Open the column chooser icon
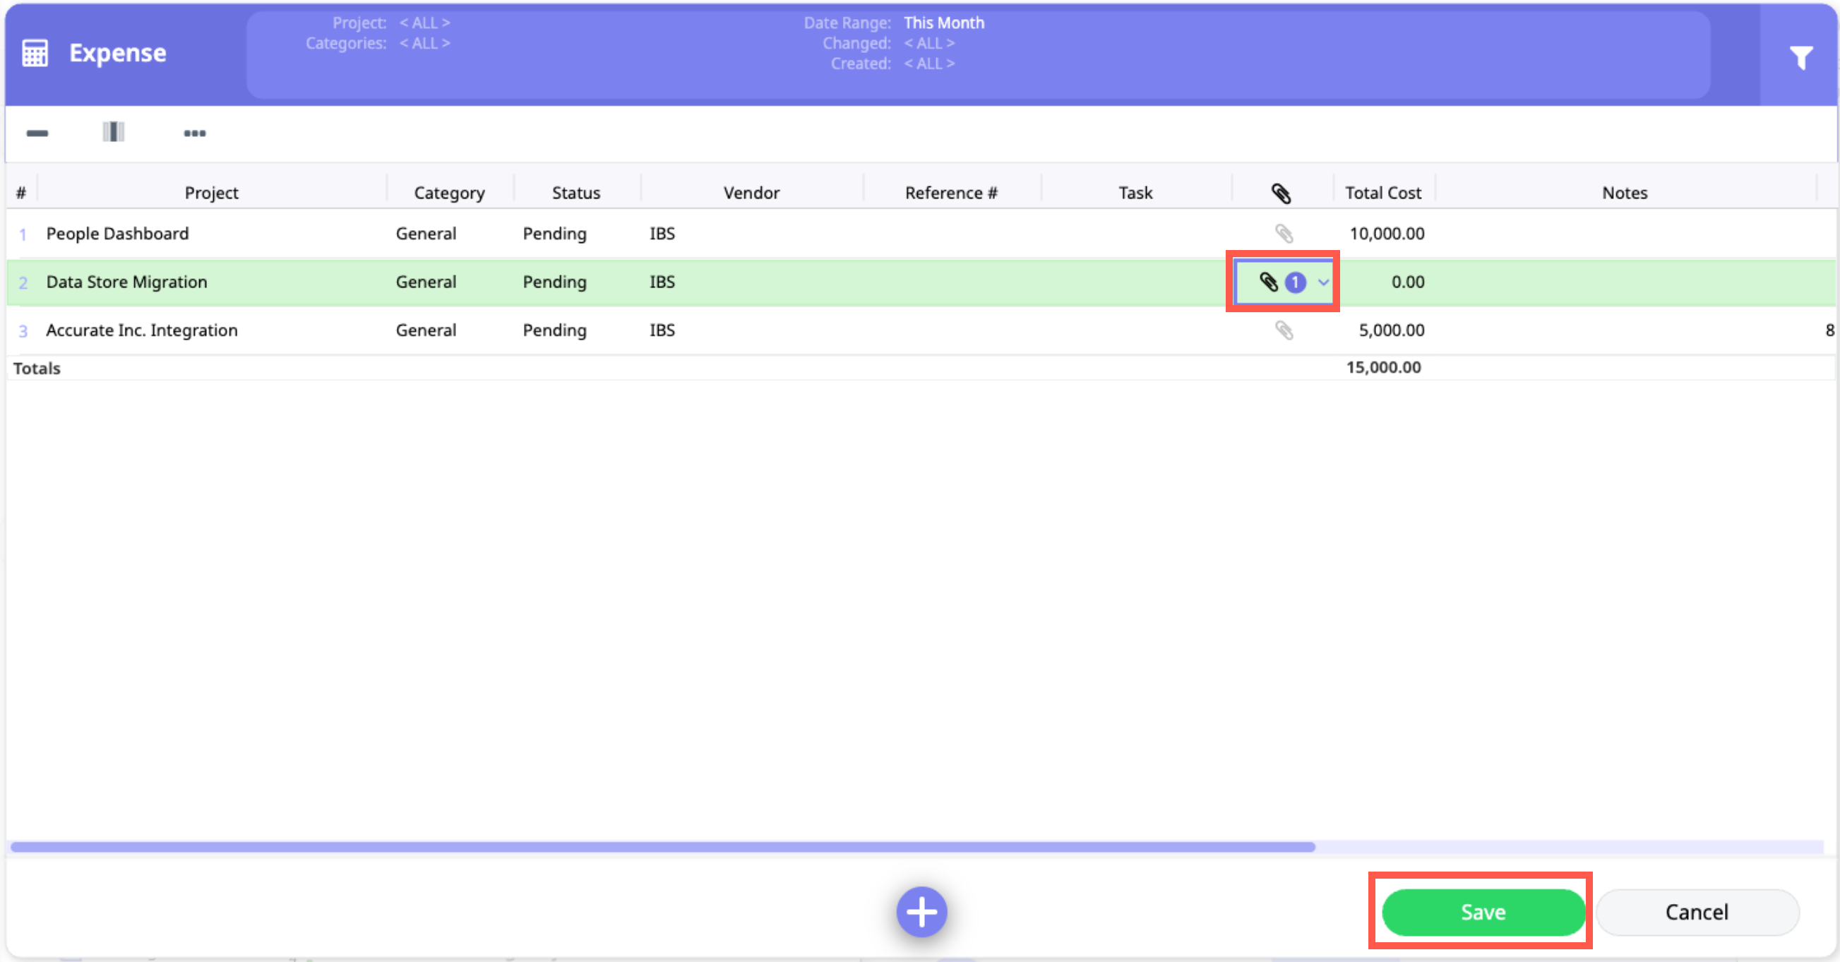The height and width of the screenshot is (962, 1840). [114, 132]
